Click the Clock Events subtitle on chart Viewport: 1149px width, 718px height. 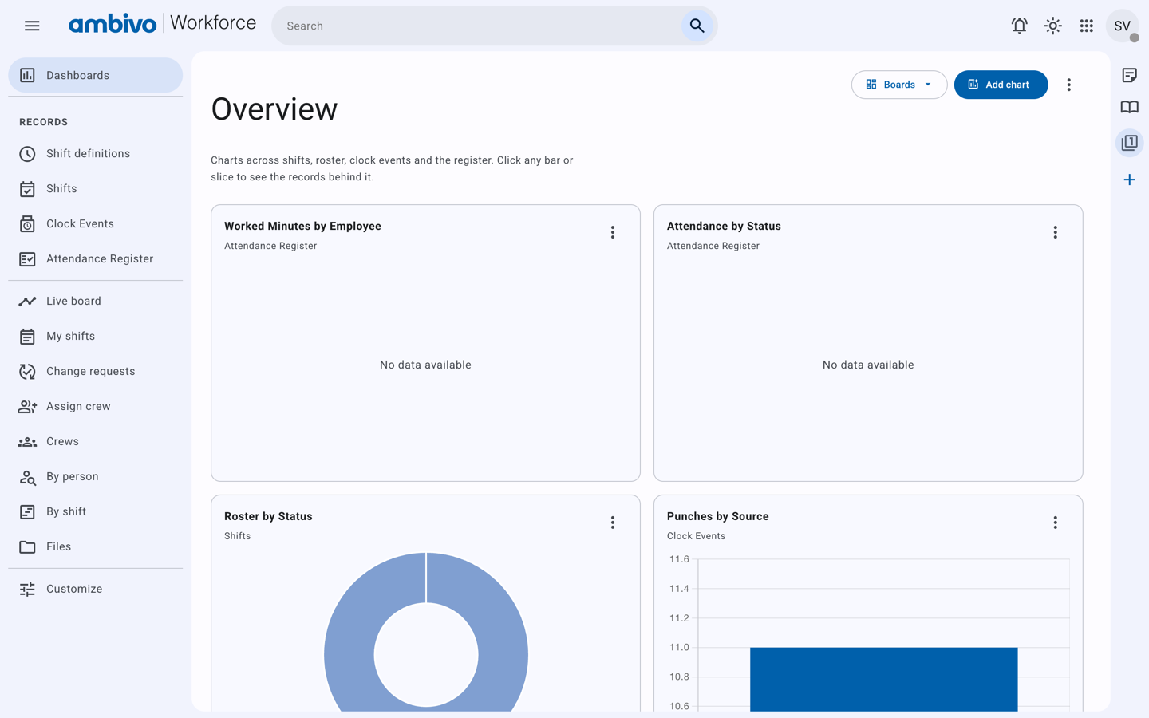pyautogui.click(x=696, y=536)
